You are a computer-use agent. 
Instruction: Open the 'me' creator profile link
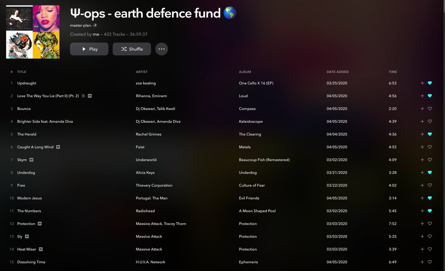click(x=96, y=34)
